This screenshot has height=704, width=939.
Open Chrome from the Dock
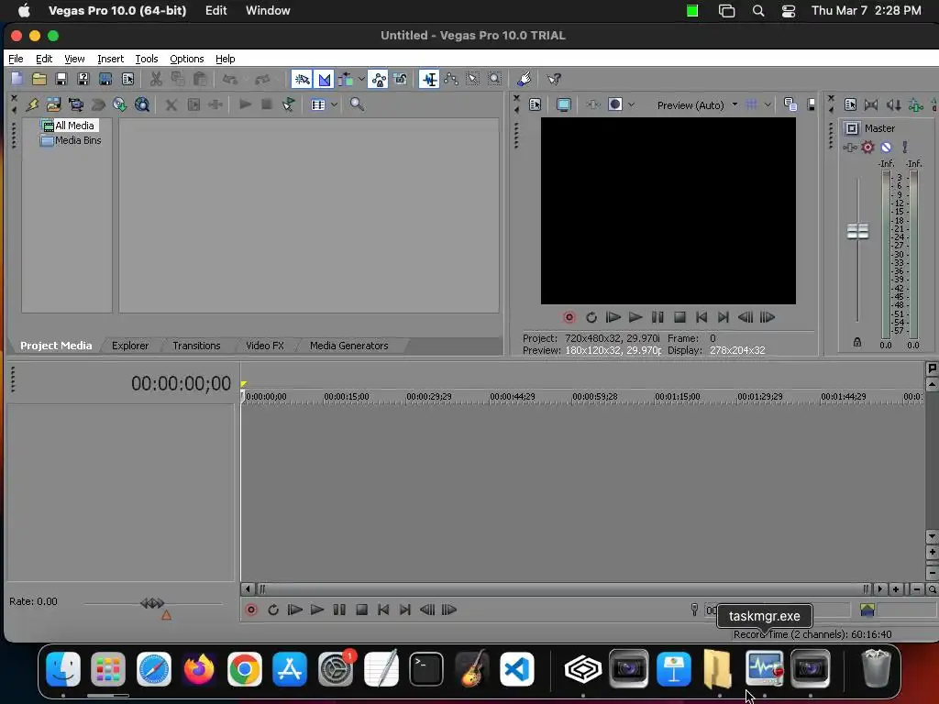(x=244, y=669)
